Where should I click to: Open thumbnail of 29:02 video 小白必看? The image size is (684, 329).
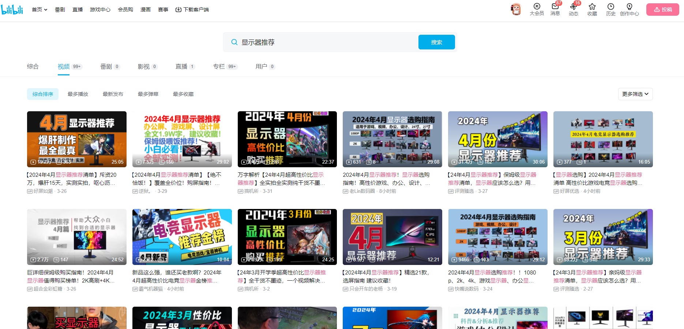(x=182, y=139)
